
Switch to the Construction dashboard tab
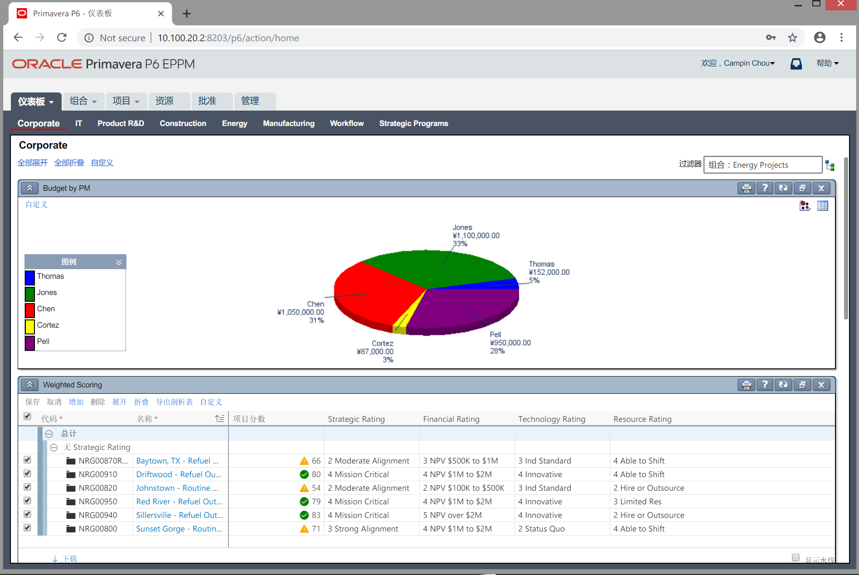183,123
